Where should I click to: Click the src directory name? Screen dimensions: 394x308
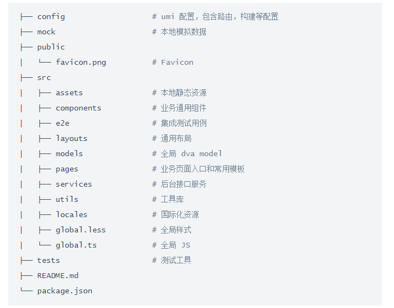44,78
